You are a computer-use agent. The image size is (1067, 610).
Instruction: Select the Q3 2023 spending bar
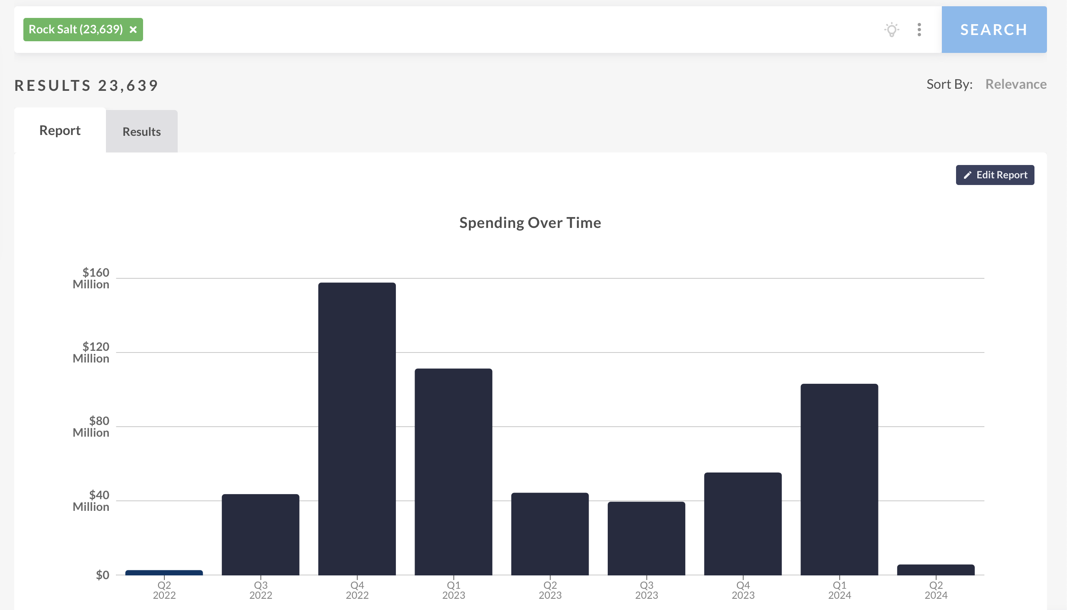(x=646, y=538)
